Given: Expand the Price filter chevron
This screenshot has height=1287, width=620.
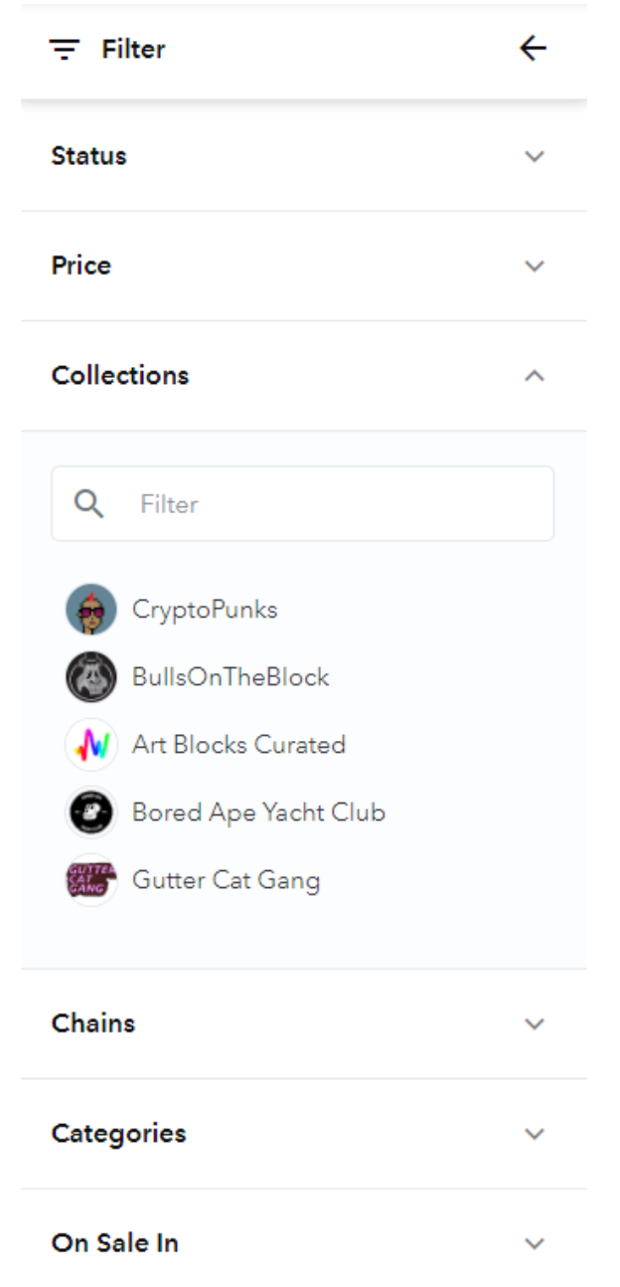Looking at the screenshot, I should tap(535, 266).
